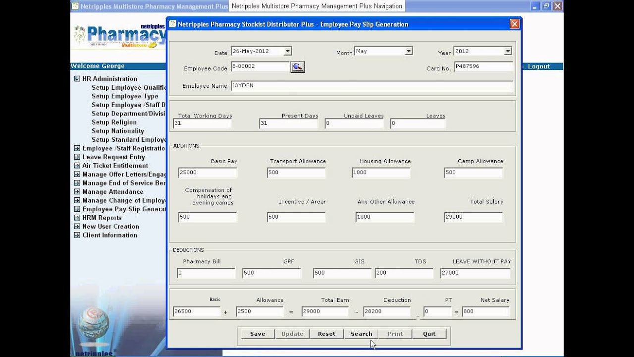Click the Present Days field
Screen dimensions: 634x357
pyautogui.click(x=288, y=124)
